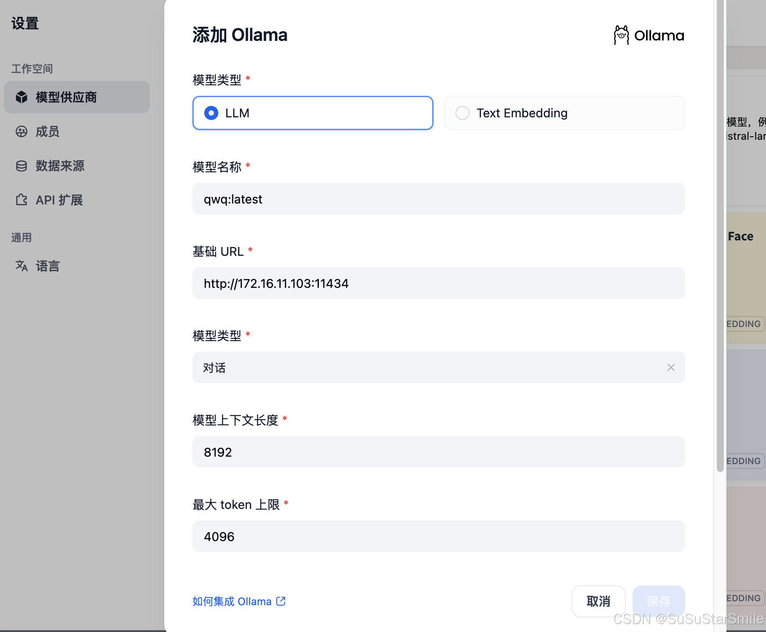This screenshot has height=632, width=766.
Task: Select the Text Embedding radio button
Action: (x=462, y=113)
